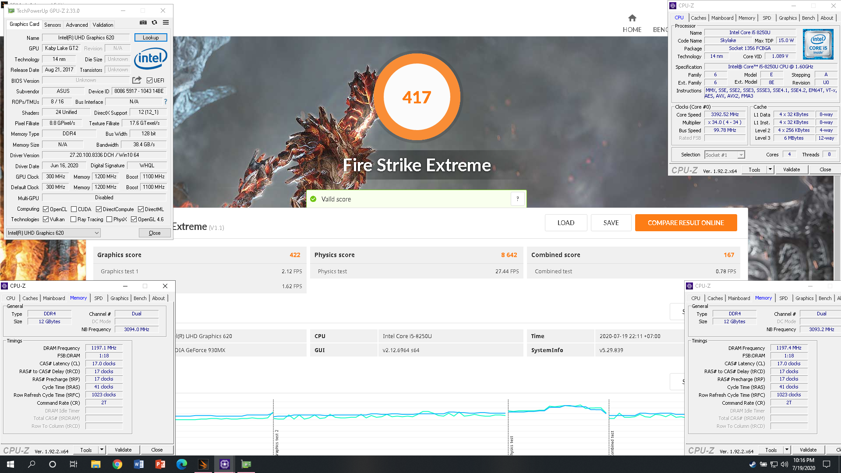Toggle the PhysX checkbox

pyautogui.click(x=109, y=219)
